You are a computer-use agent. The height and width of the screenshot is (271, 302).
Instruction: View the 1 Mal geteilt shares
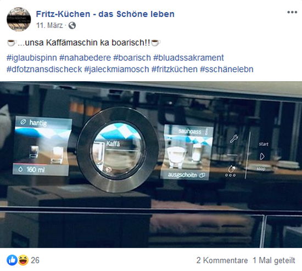click(274, 261)
